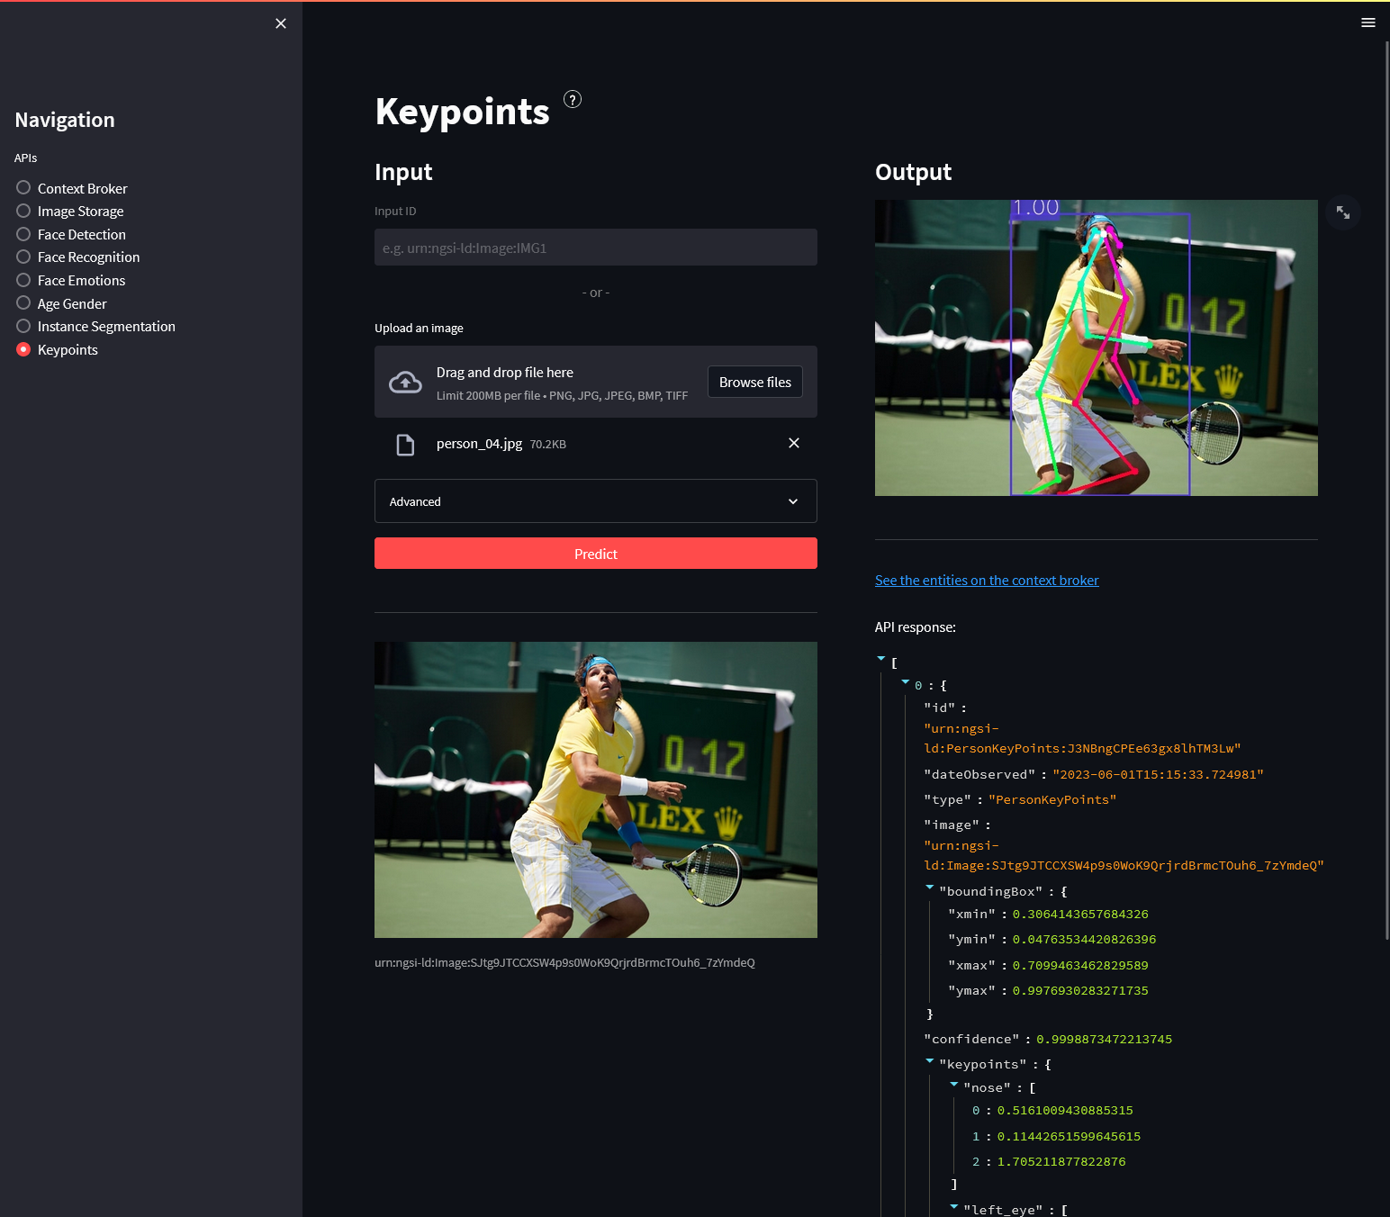Click the red Predict button
Viewport: 1390px width, 1217px height.
pyautogui.click(x=596, y=554)
